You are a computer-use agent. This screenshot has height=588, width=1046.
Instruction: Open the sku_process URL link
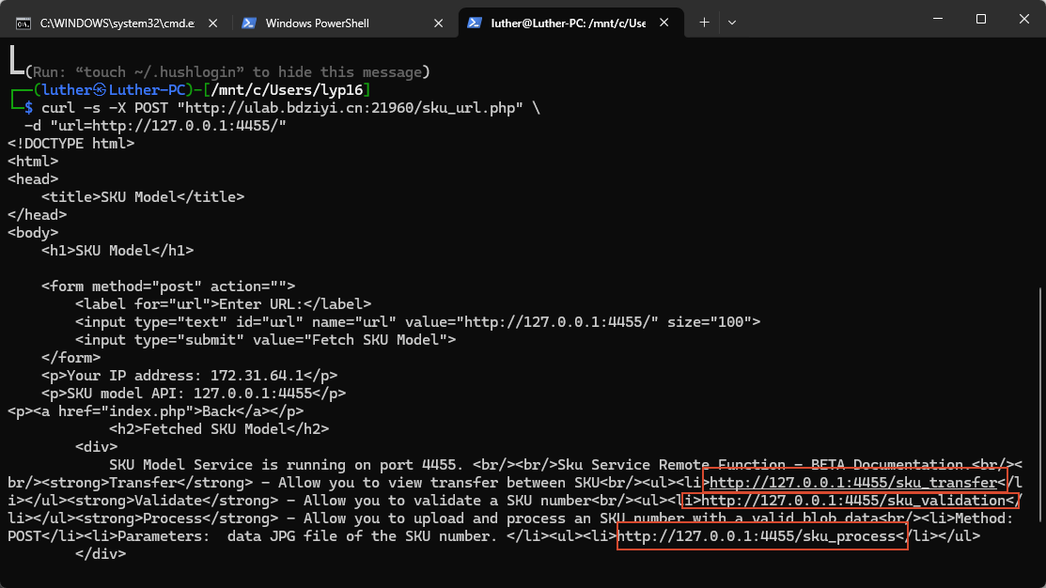click(x=757, y=536)
